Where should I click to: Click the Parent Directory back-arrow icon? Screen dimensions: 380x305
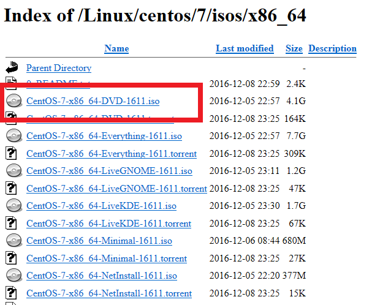(x=12, y=67)
